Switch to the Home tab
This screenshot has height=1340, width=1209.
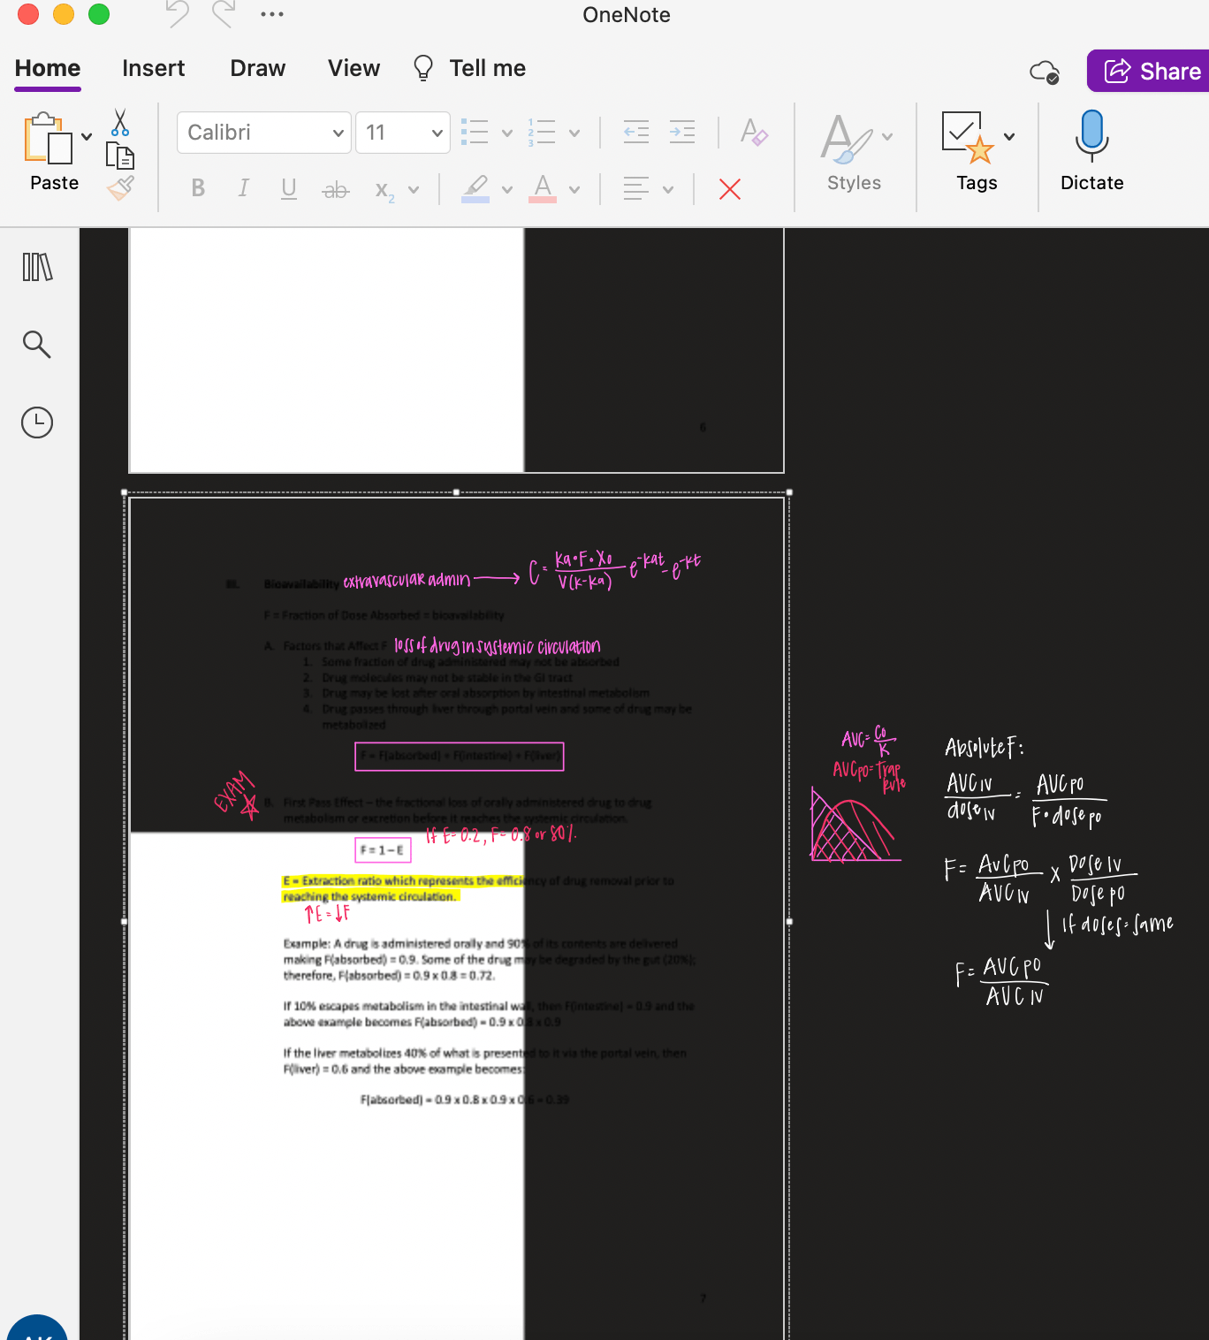coord(48,69)
